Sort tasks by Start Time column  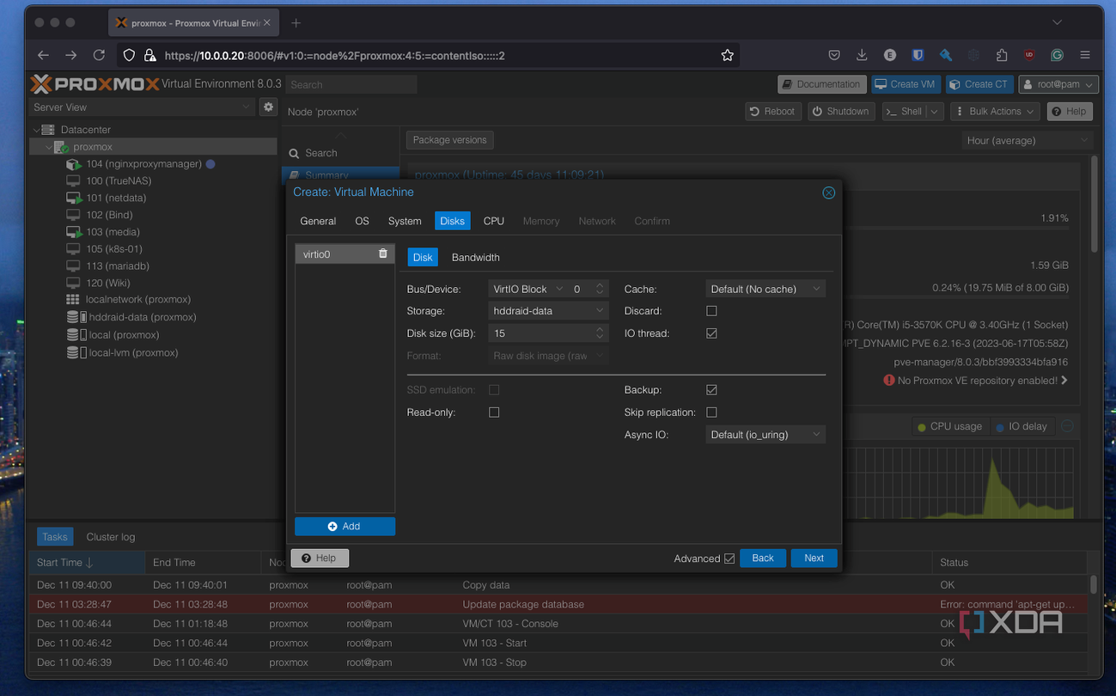87,563
